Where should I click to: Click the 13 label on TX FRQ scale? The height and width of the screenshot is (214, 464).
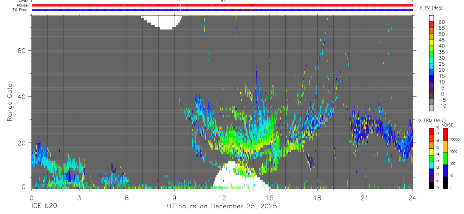coord(437,162)
